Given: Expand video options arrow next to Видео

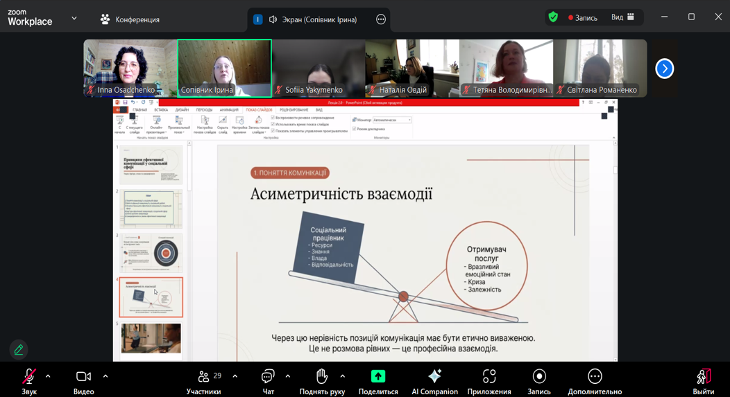Looking at the screenshot, I should point(105,376).
